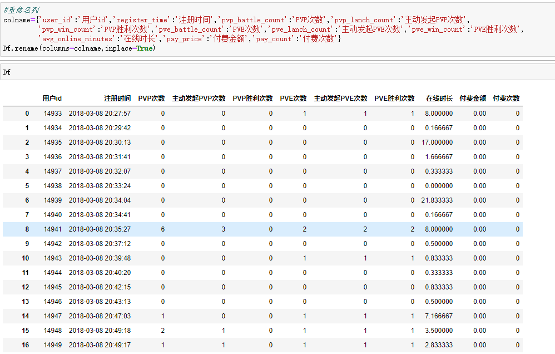
Task: Click timestamp 2018-03-08 20:40:20
Action: 100,273
